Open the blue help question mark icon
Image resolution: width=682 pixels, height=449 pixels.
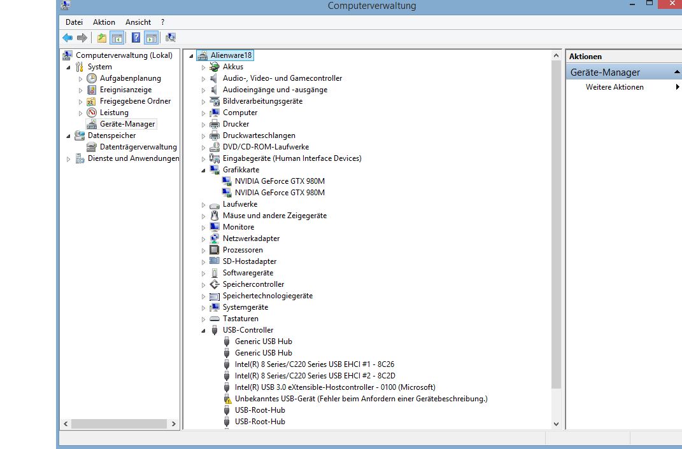136,38
